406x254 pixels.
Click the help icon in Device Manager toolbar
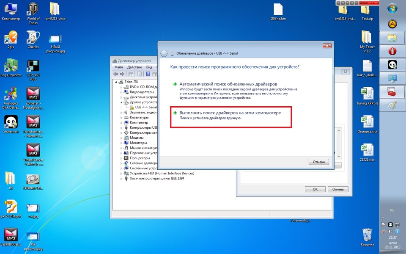tap(148, 74)
